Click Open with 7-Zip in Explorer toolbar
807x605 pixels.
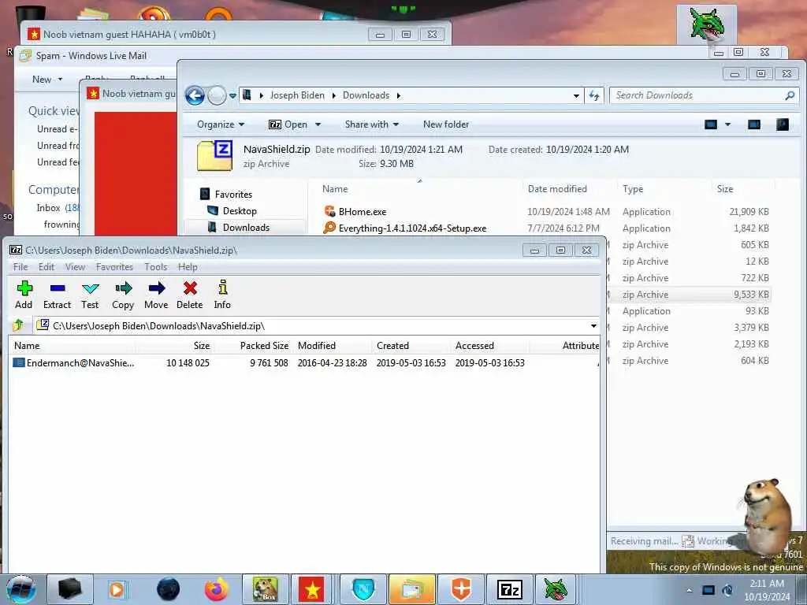pyautogui.click(x=288, y=124)
